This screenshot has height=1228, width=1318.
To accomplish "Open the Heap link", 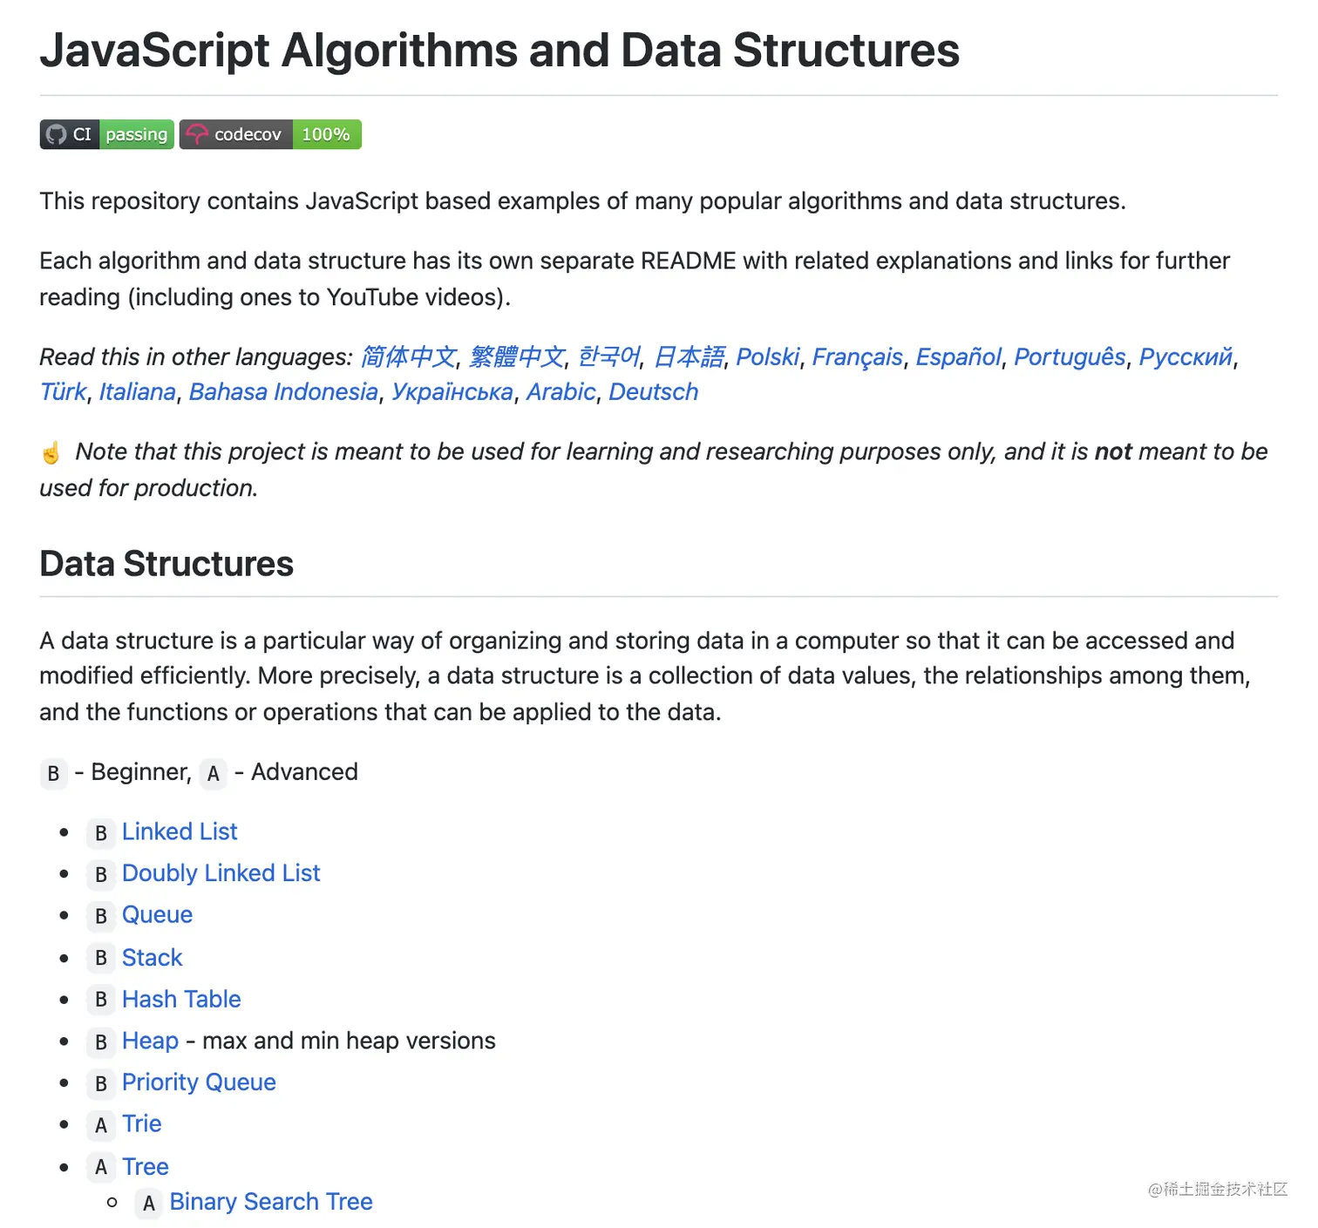I will (150, 1041).
